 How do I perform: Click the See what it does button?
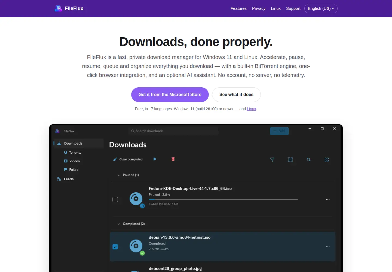pyautogui.click(x=236, y=95)
